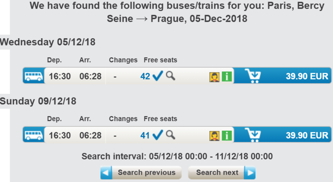The width and height of the screenshot is (333, 182).
Task: Add Sunday's 39.90 EUR ticket to cart
Action: 253,135
